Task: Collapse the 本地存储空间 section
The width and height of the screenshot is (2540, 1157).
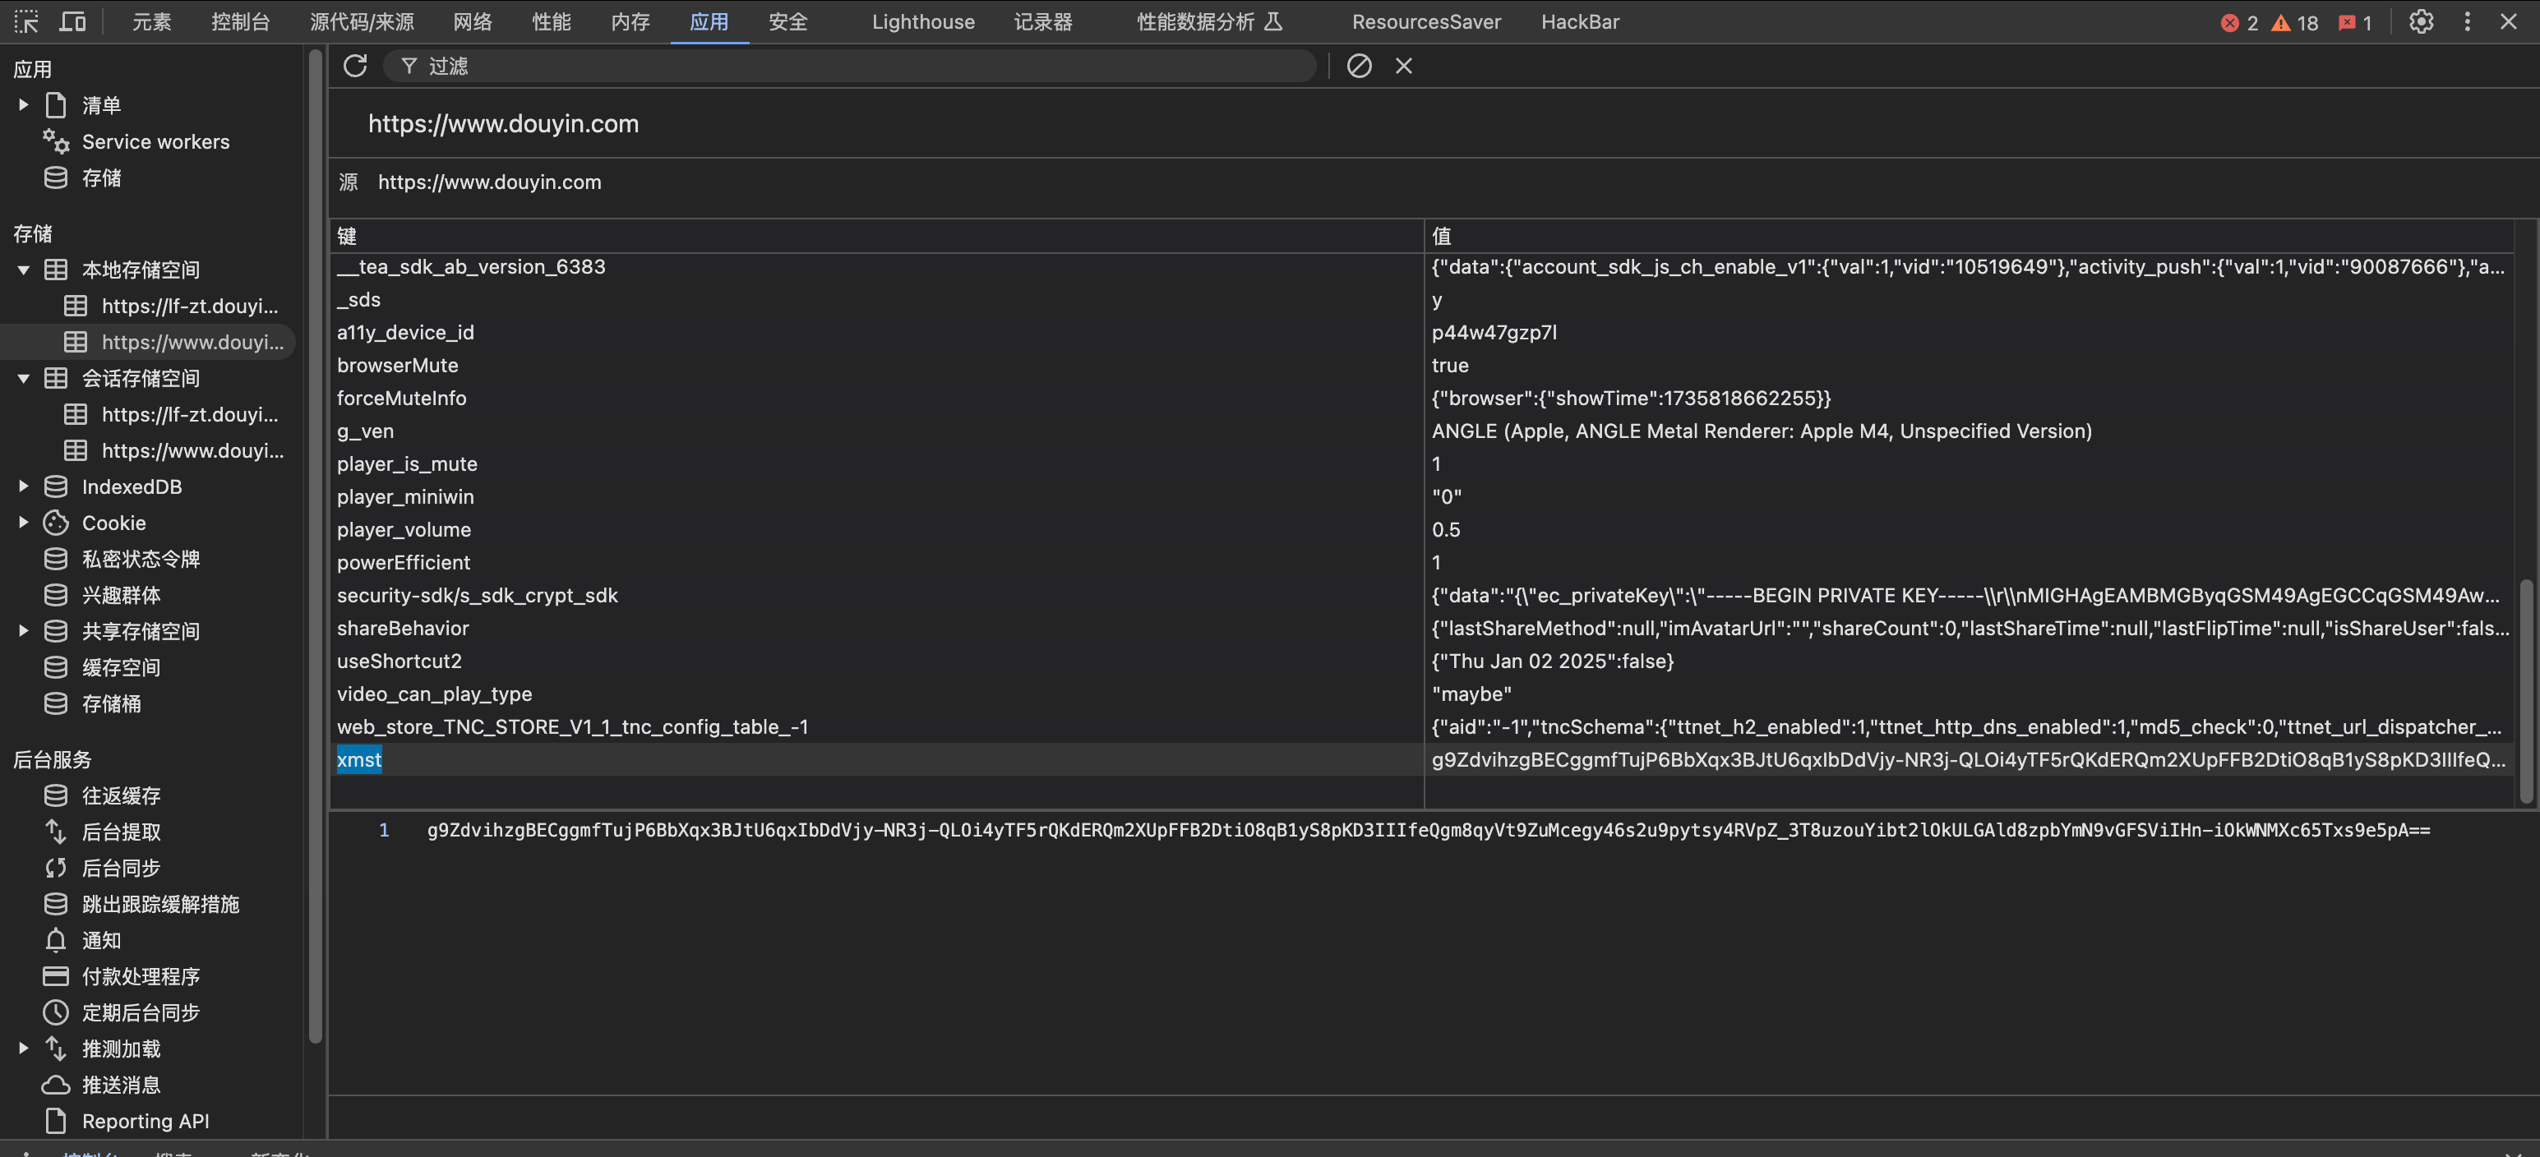Action: [x=24, y=269]
